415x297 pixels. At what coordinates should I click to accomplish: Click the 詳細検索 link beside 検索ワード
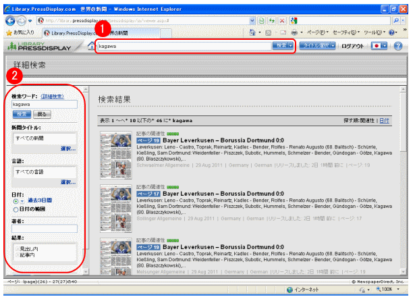52,97
